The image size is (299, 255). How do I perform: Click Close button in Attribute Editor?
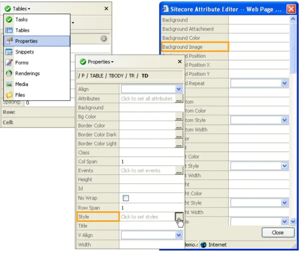coord(277,232)
